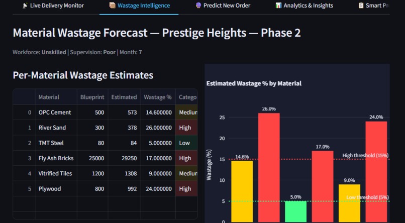Viewport: 405px width, 223px height.
Task: Click the Material Wastage Forecast page title
Action: [x=157, y=33]
